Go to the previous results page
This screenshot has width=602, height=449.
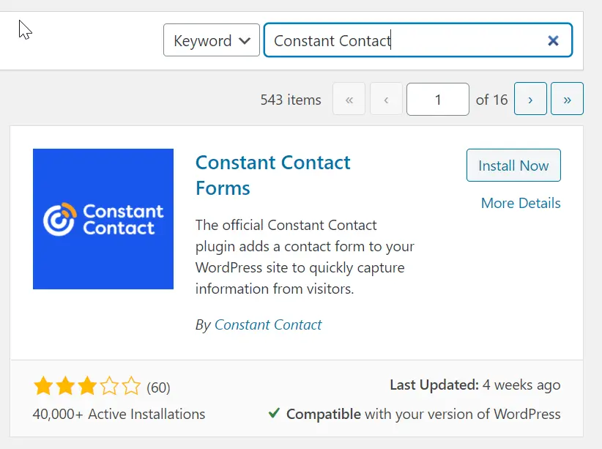click(386, 100)
